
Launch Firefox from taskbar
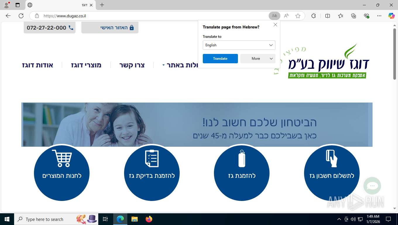point(149,219)
